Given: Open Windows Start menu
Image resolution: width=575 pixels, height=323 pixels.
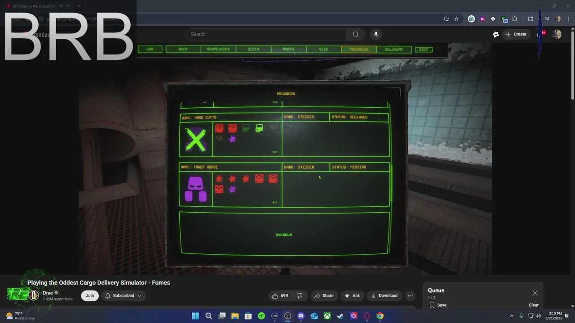Looking at the screenshot, I should [195, 316].
